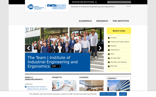Click the News & Announcements heading
156x97 pixels.
pyautogui.click(x=34, y=78)
